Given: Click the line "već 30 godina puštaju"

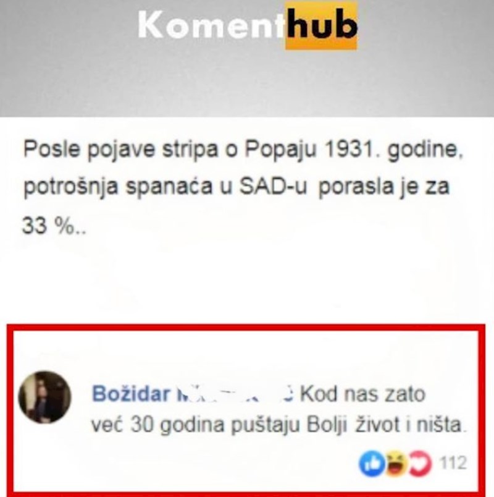Looking at the screenshot, I should 195,426.
